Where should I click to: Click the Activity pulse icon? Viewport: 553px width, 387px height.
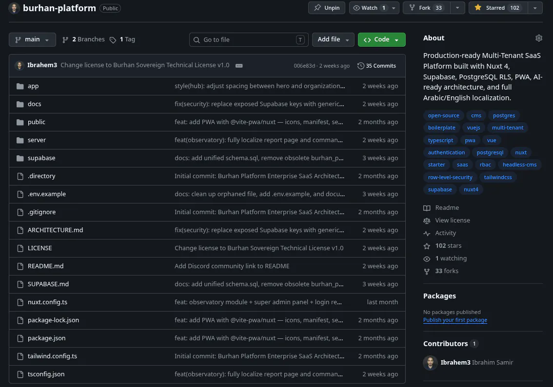tap(427, 234)
